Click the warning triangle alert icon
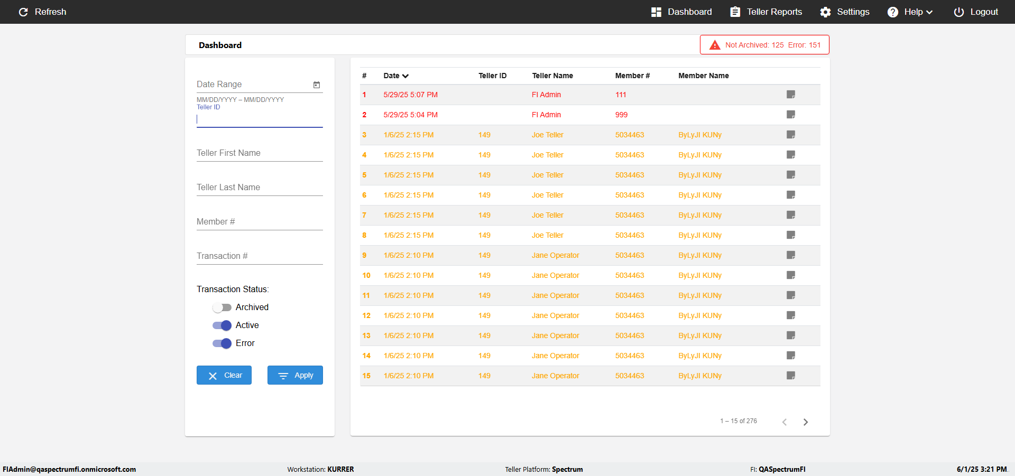 click(x=715, y=45)
